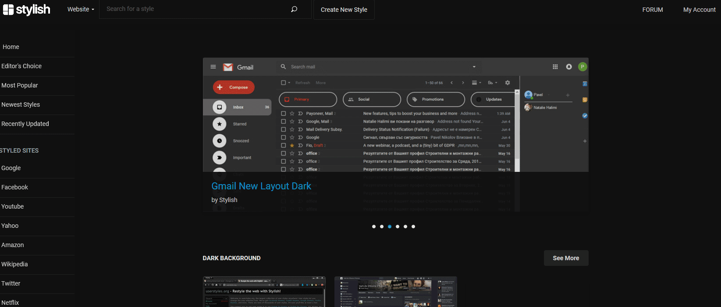Click next page arrow in Gmail preview
Screen dimensions: 721x307
(463, 83)
